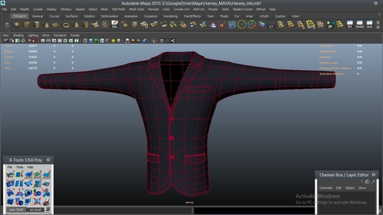Open the RV render view shelf button
The image size is (383, 215).
(350, 25)
